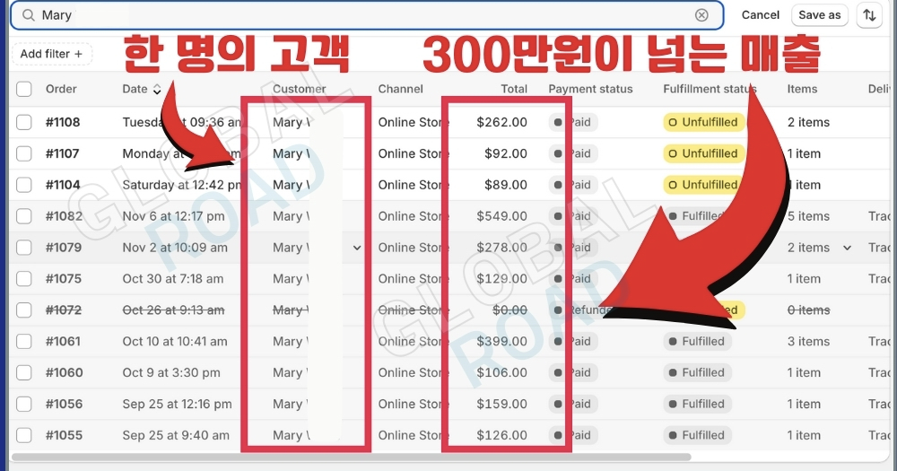This screenshot has width=897, height=471.
Task: Expand customer dropdown on order #1079
Action: tap(357, 248)
